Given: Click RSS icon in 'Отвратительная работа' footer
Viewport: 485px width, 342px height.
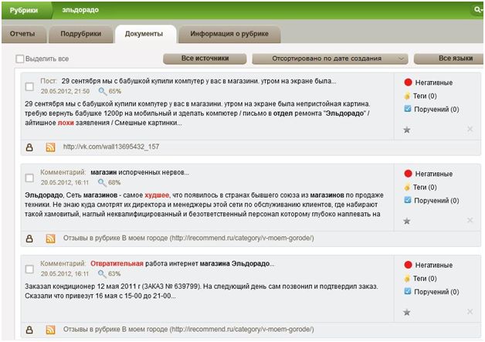Looking at the screenshot, I should pos(50,330).
